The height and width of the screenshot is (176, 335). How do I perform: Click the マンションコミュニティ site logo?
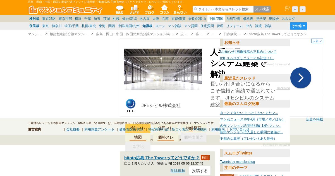tap(66, 10)
